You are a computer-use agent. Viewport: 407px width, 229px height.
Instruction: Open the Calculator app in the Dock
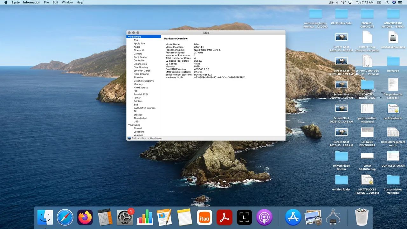coord(105,218)
